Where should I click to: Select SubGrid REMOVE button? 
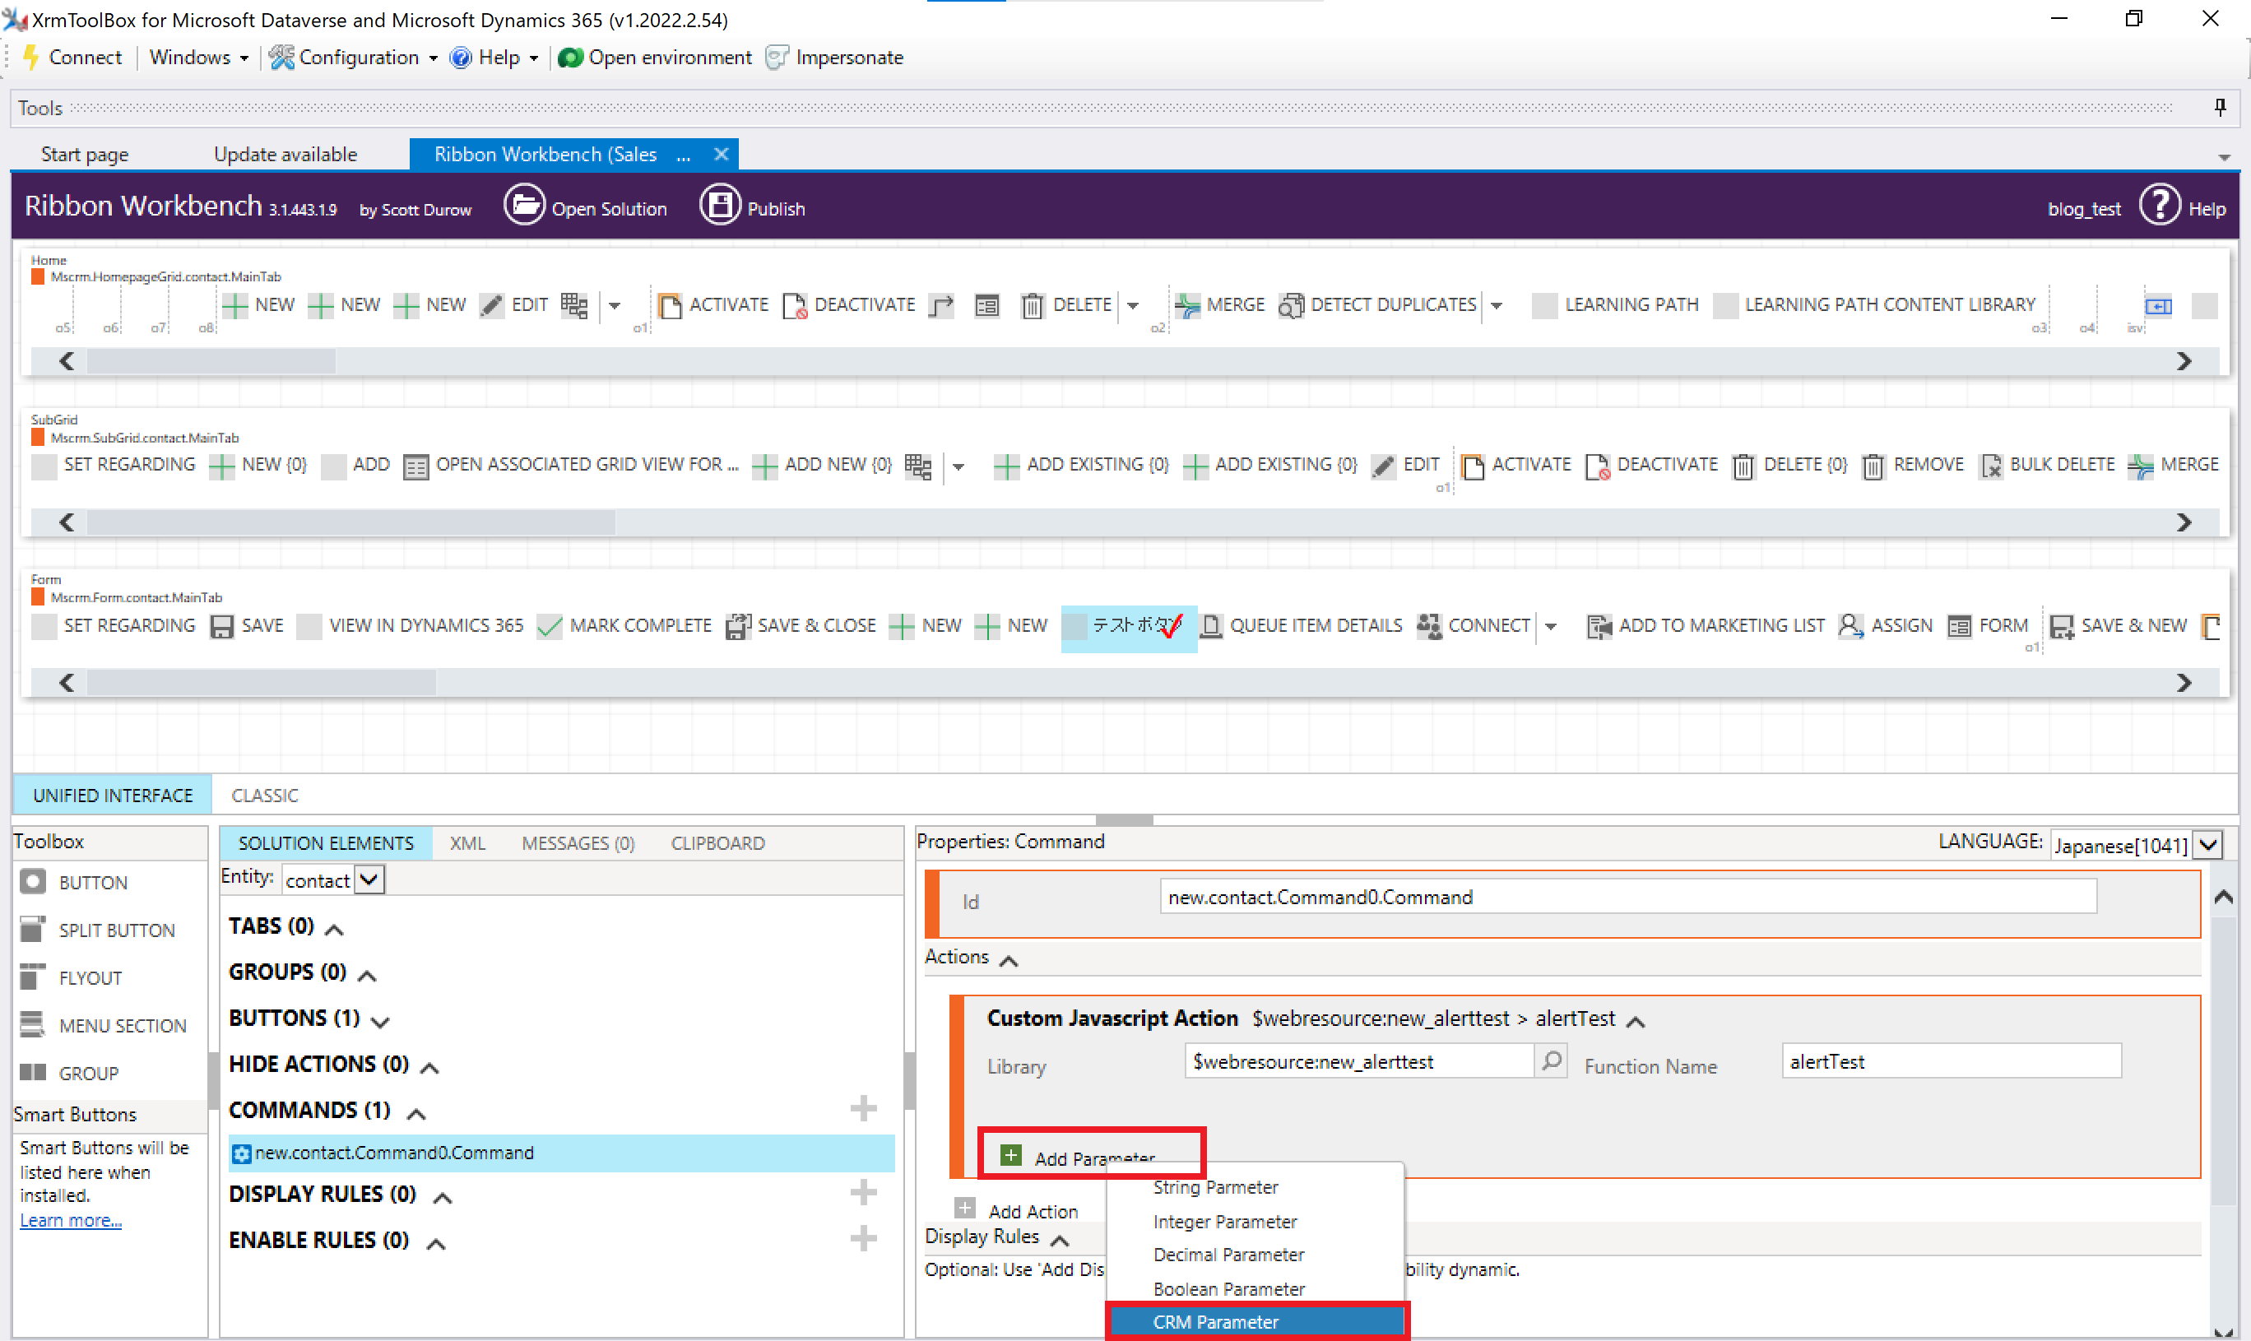(x=1912, y=466)
